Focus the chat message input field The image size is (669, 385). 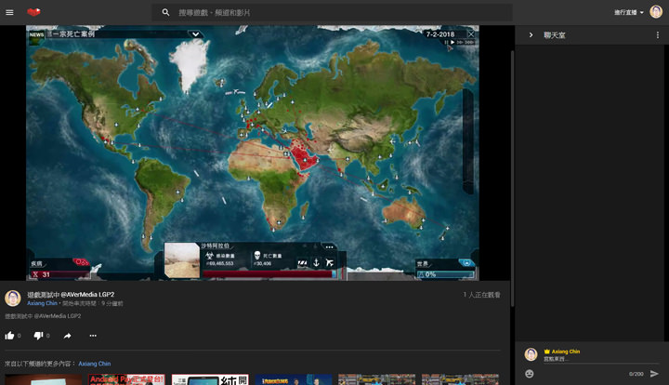click(601, 359)
